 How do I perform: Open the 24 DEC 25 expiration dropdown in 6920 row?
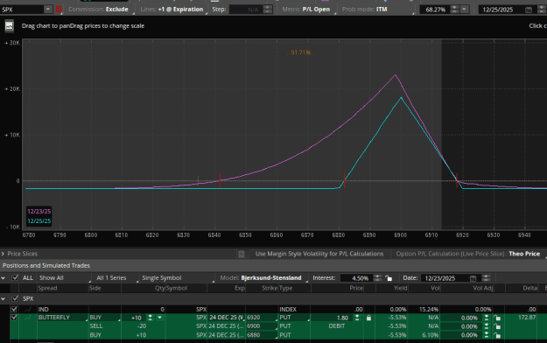pos(227,318)
